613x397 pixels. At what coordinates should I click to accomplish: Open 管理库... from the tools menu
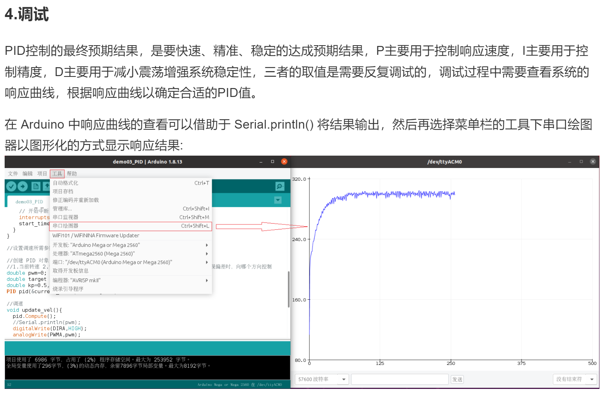pos(131,209)
